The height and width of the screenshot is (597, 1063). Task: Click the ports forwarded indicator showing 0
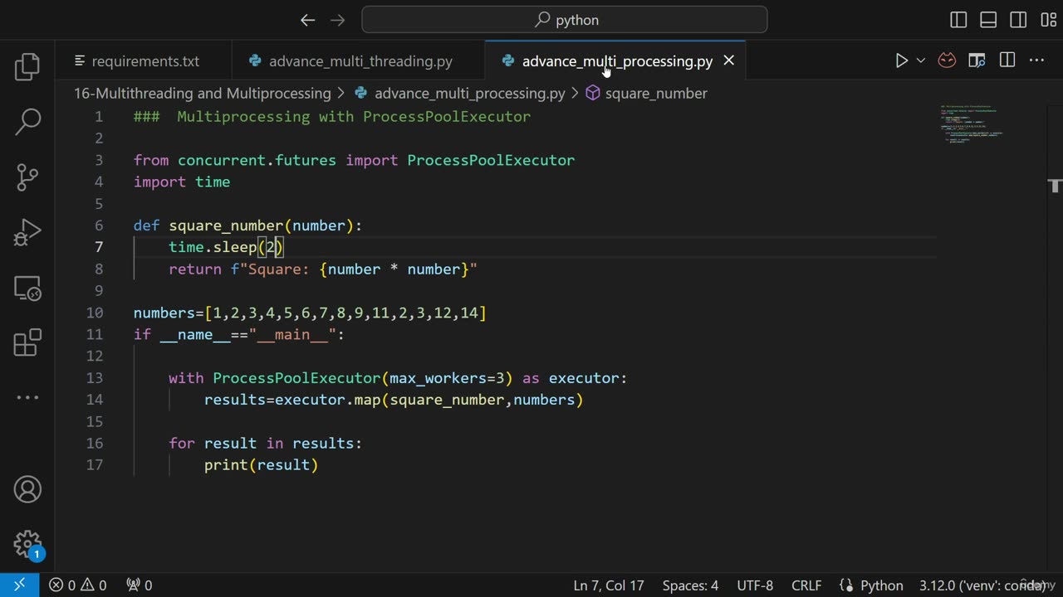pos(140,585)
